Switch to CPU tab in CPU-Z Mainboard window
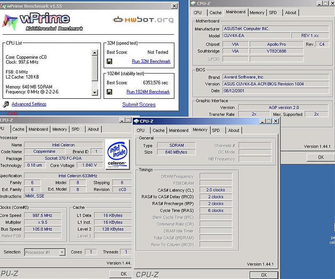 click(197, 13)
